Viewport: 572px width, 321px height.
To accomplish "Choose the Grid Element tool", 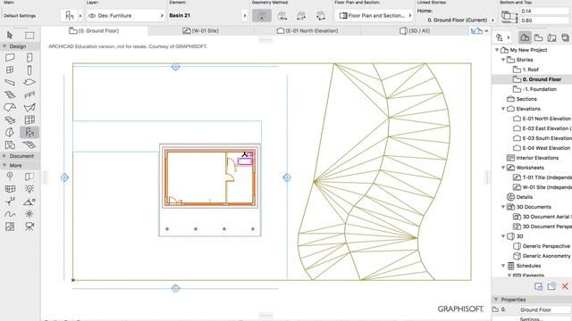I will 10,177.
